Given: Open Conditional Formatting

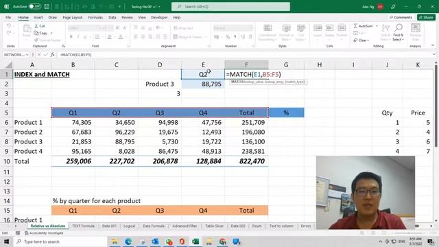Looking at the screenshot, I should (x=268, y=33).
